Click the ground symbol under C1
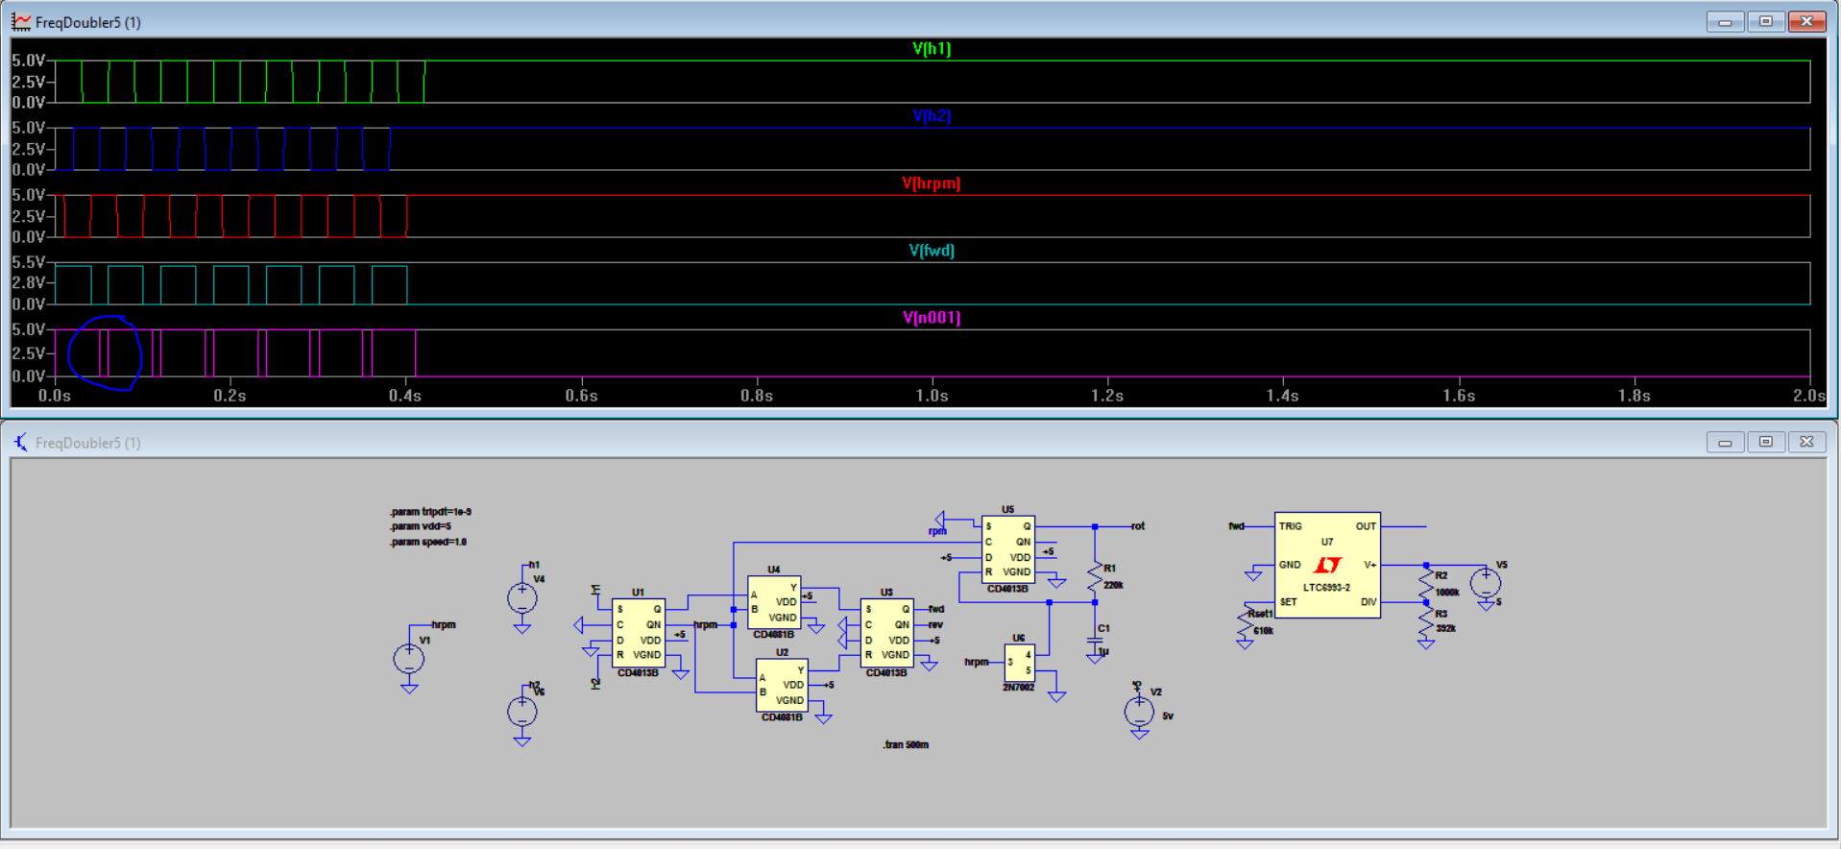 (x=1095, y=659)
